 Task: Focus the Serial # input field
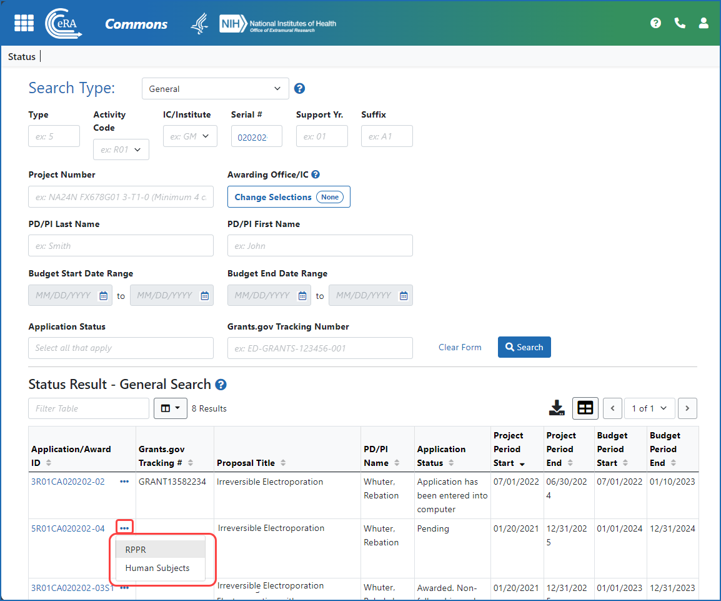[257, 137]
